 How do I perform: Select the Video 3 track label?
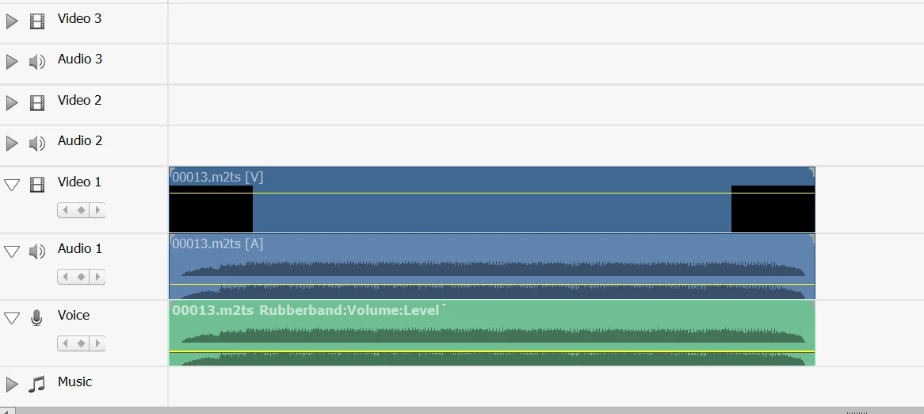[x=79, y=18]
